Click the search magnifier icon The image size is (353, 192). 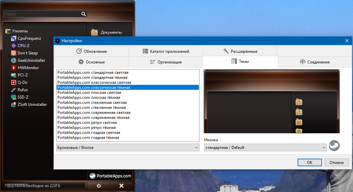pyautogui.click(x=83, y=14)
